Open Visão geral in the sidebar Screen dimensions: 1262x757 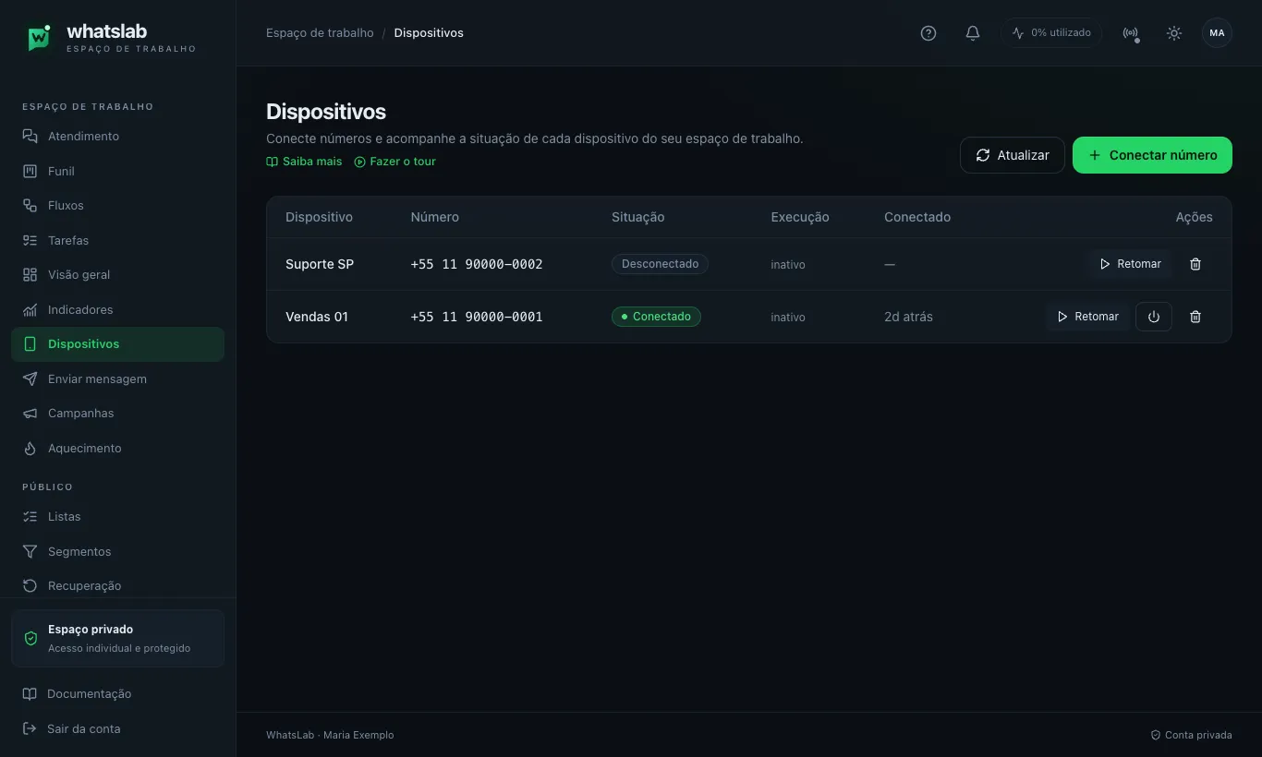click(117, 275)
